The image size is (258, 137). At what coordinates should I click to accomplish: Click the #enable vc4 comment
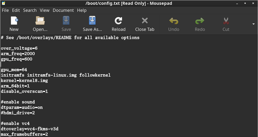coord(15,123)
